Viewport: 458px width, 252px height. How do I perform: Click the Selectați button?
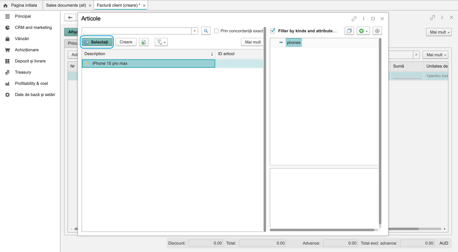[x=97, y=42]
